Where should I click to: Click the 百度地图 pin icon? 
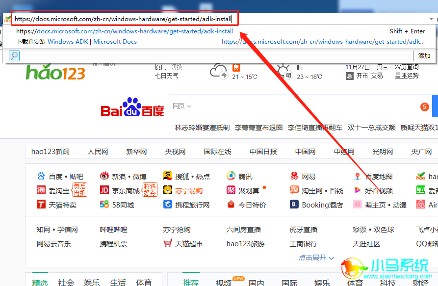(x=358, y=176)
